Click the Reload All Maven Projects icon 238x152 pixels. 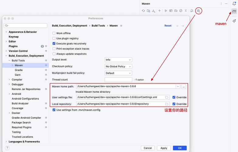(x=143, y=11)
